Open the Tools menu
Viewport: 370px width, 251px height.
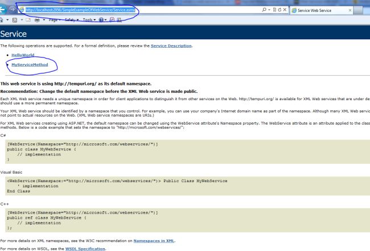click(x=89, y=20)
